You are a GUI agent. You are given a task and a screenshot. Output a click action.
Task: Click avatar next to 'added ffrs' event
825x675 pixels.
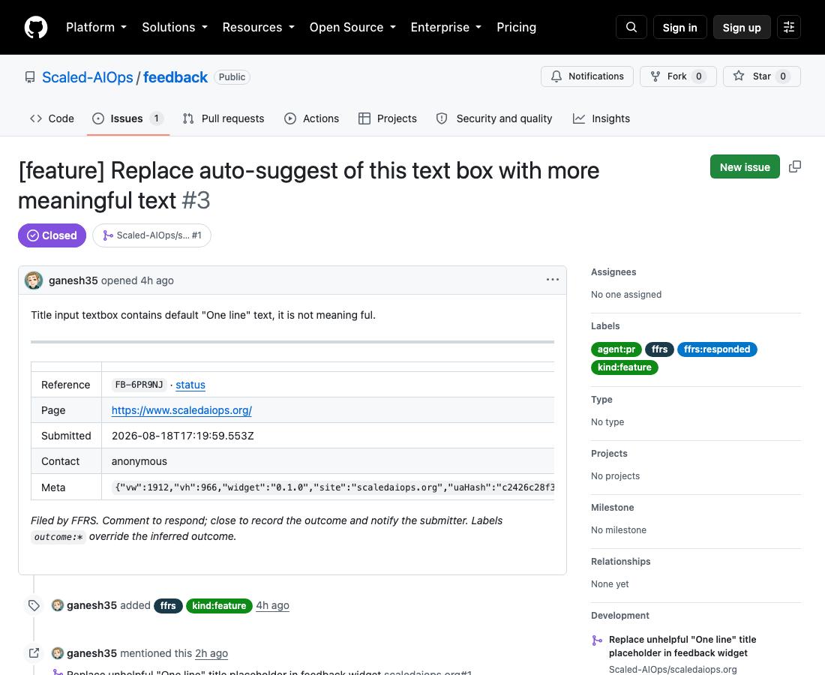click(x=57, y=605)
